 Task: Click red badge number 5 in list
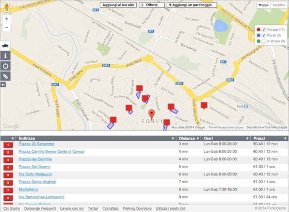coord(8,175)
